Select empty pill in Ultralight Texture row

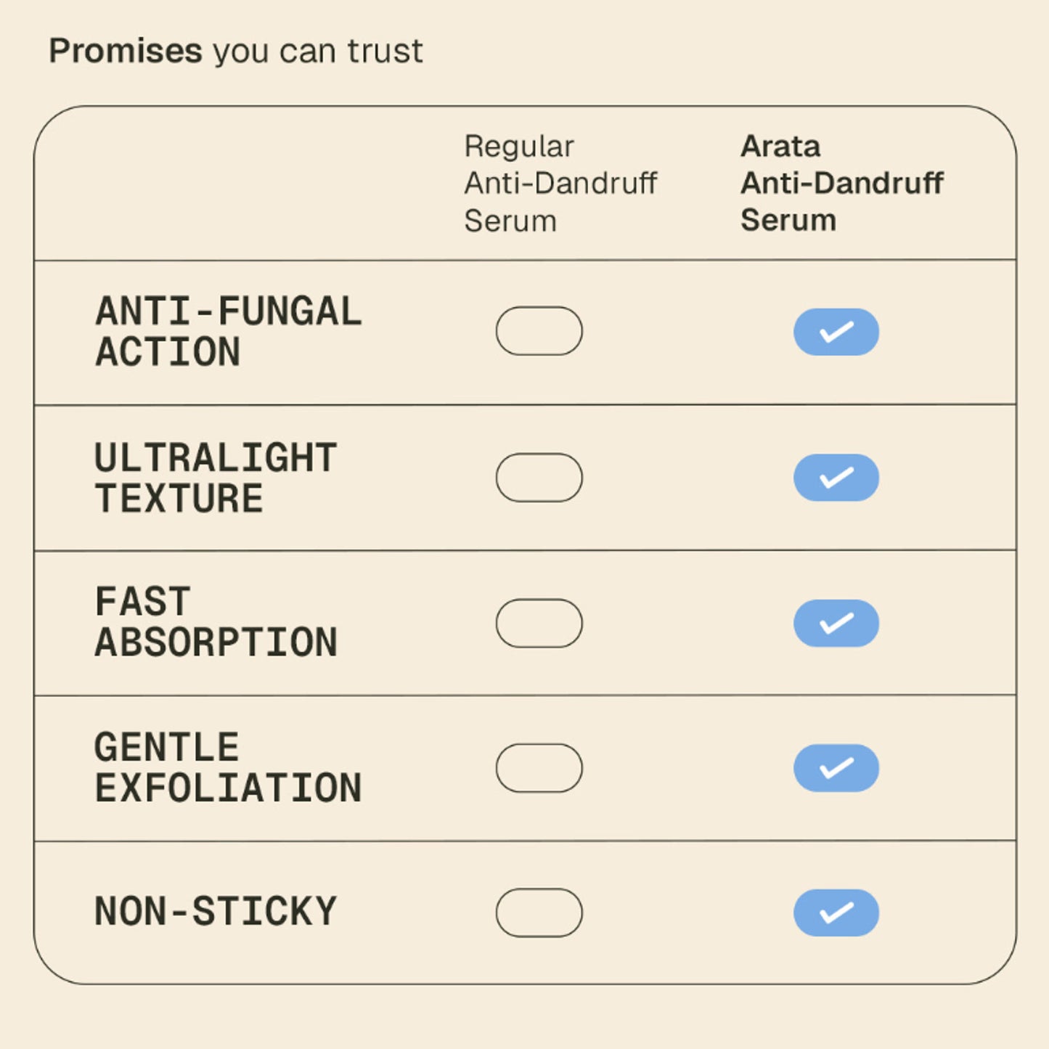point(539,478)
